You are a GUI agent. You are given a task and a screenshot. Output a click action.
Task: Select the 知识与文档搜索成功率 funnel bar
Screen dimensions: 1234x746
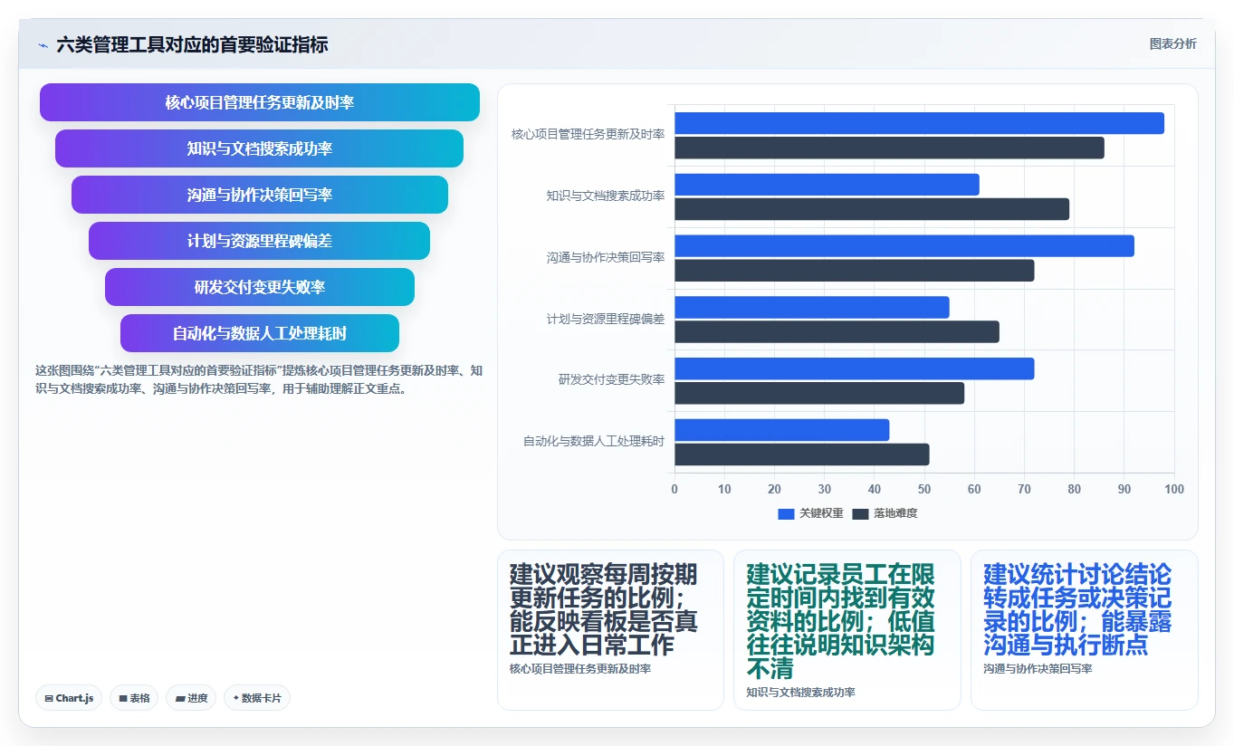(x=260, y=148)
